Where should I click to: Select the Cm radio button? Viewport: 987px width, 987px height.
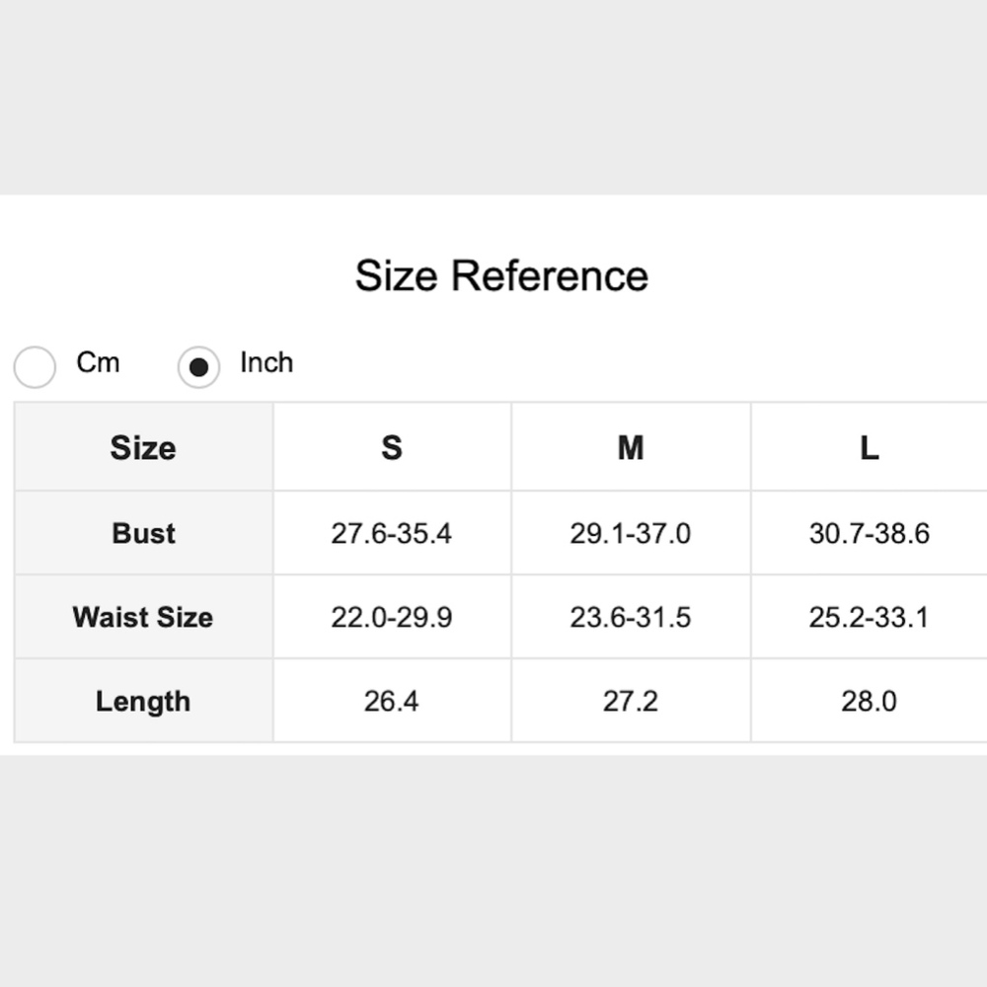(35, 367)
